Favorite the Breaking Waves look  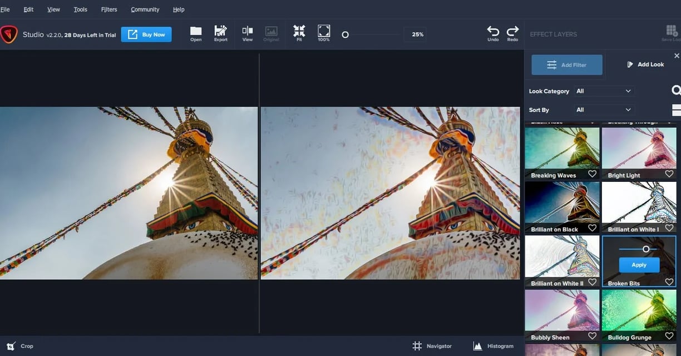592,174
